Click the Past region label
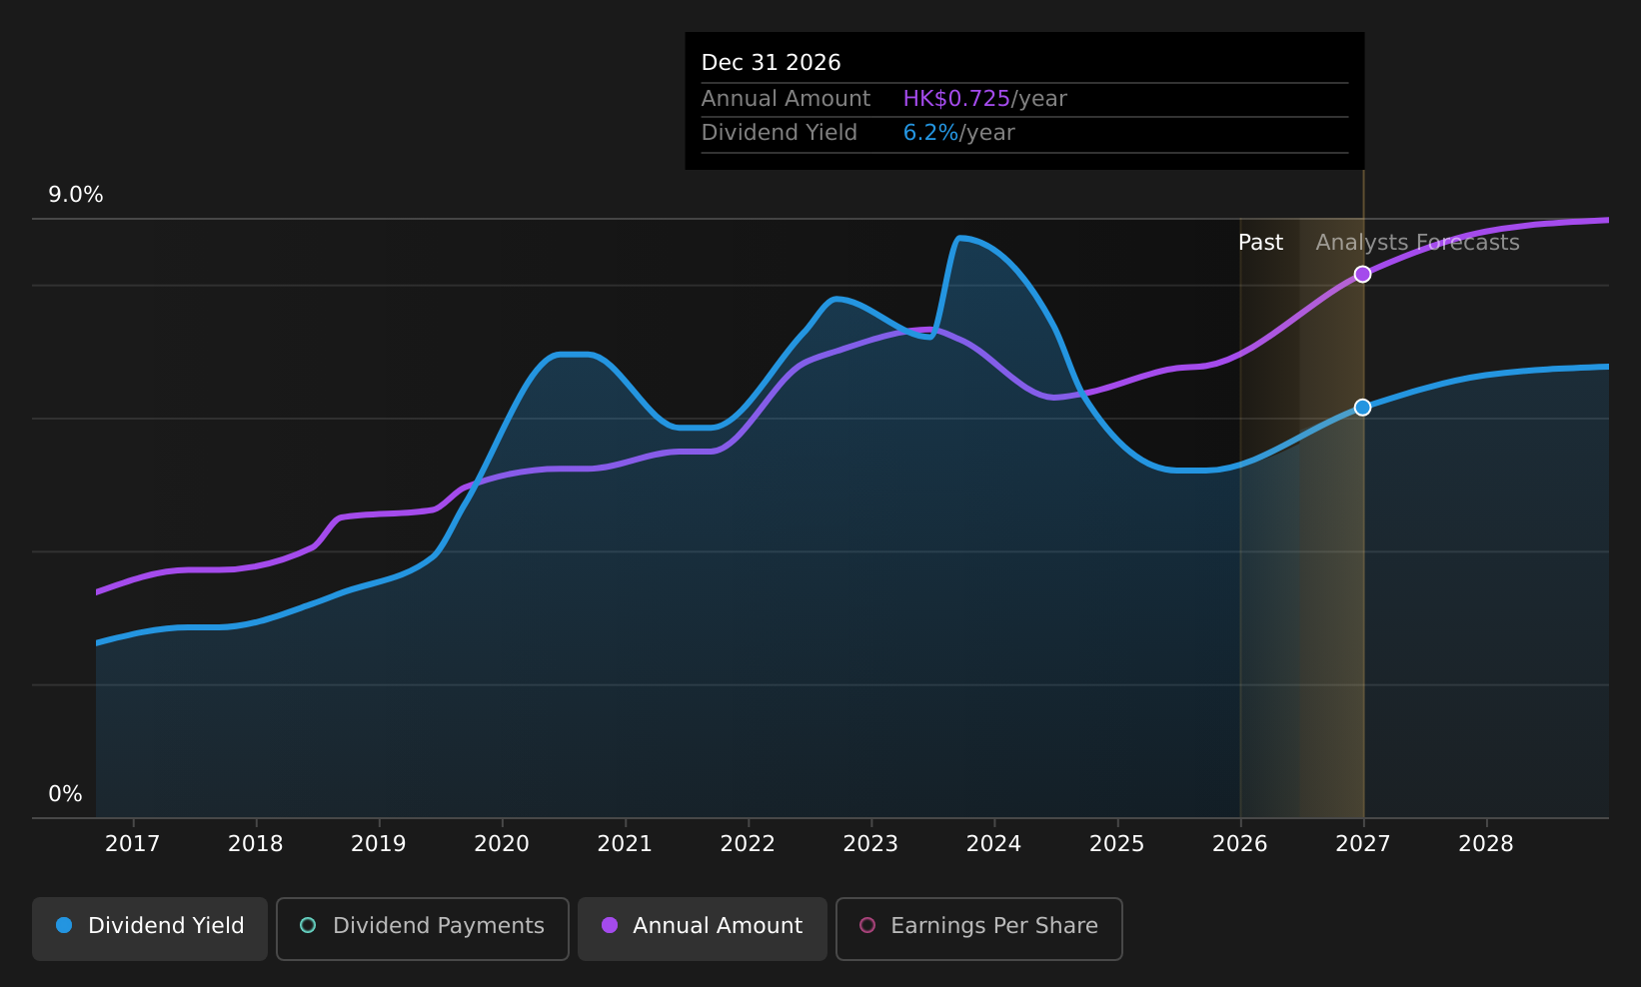The width and height of the screenshot is (1641, 987). (x=1260, y=243)
